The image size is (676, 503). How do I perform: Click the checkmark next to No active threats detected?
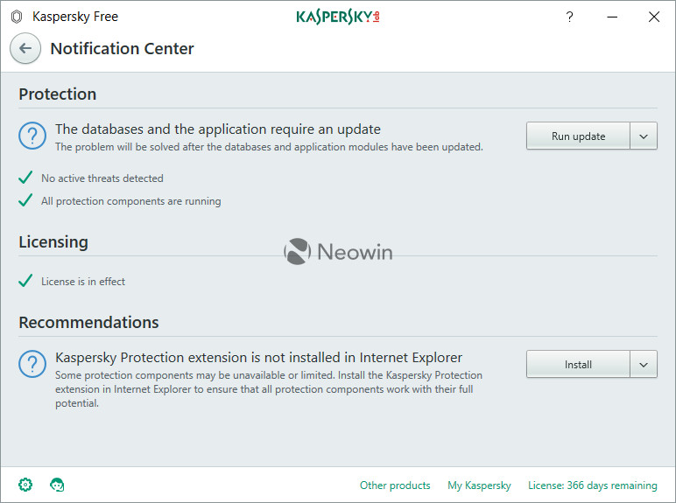(x=25, y=178)
